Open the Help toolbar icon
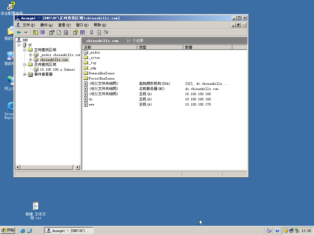This screenshot has height=235, width=314. (75, 32)
